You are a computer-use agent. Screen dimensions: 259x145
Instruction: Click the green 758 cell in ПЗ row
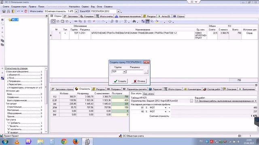pyautogui.click(x=120, y=97)
